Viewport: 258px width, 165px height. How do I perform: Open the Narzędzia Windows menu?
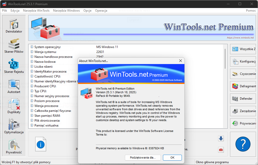(67, 11)
